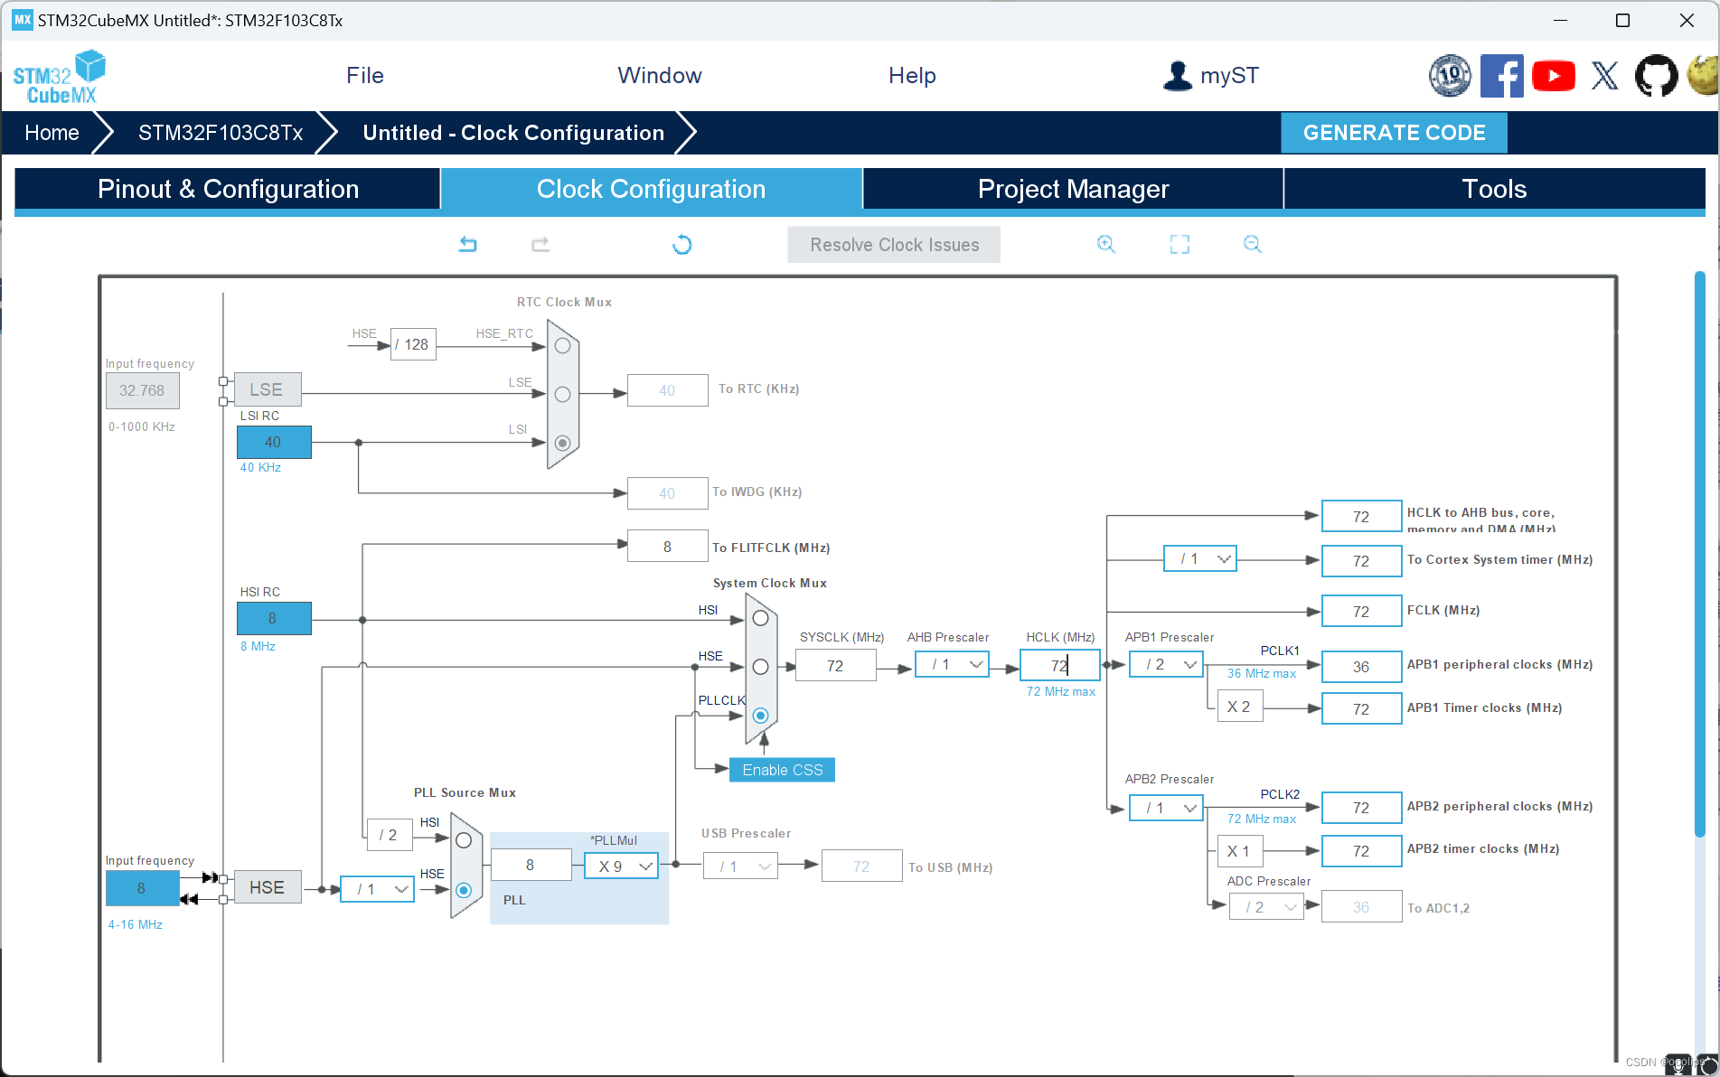Click the HSE input frequency field
The image size is (1720, 1077).
click(142, 888)
